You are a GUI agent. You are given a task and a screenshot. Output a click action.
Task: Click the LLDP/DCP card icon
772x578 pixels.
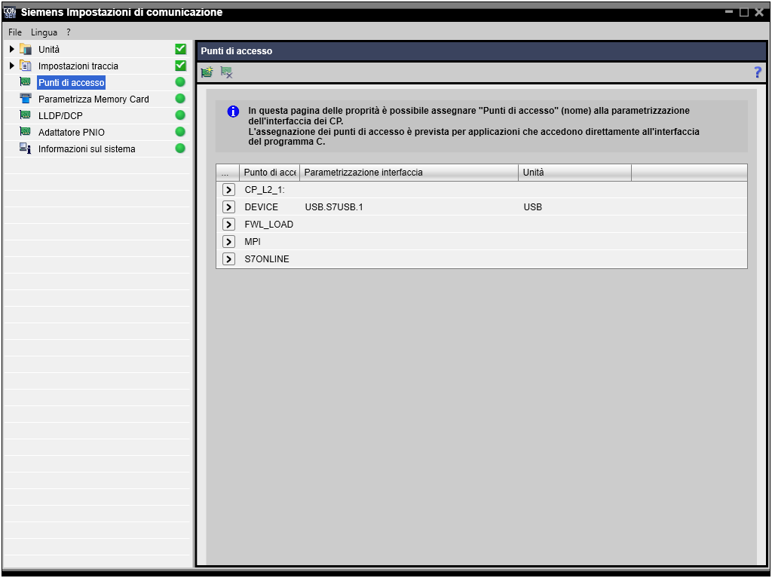pyautogui.click(x=25, y=115)
